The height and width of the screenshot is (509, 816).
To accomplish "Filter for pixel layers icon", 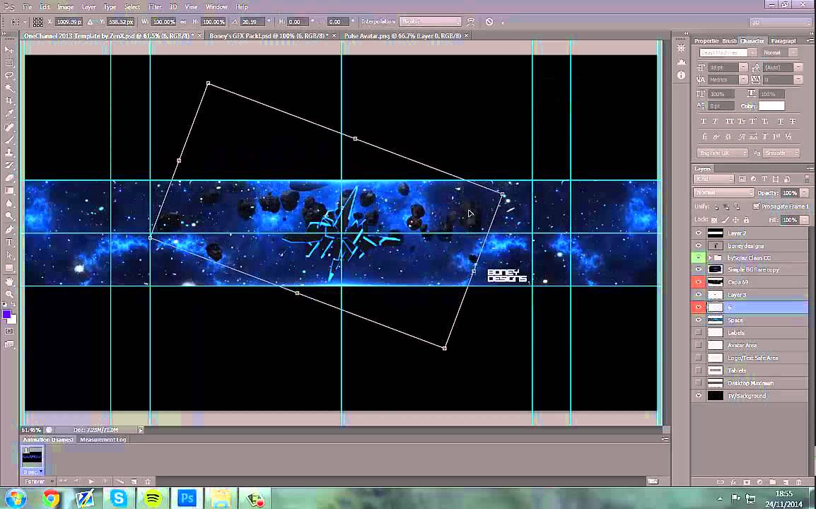I will (x=742, y=179).
